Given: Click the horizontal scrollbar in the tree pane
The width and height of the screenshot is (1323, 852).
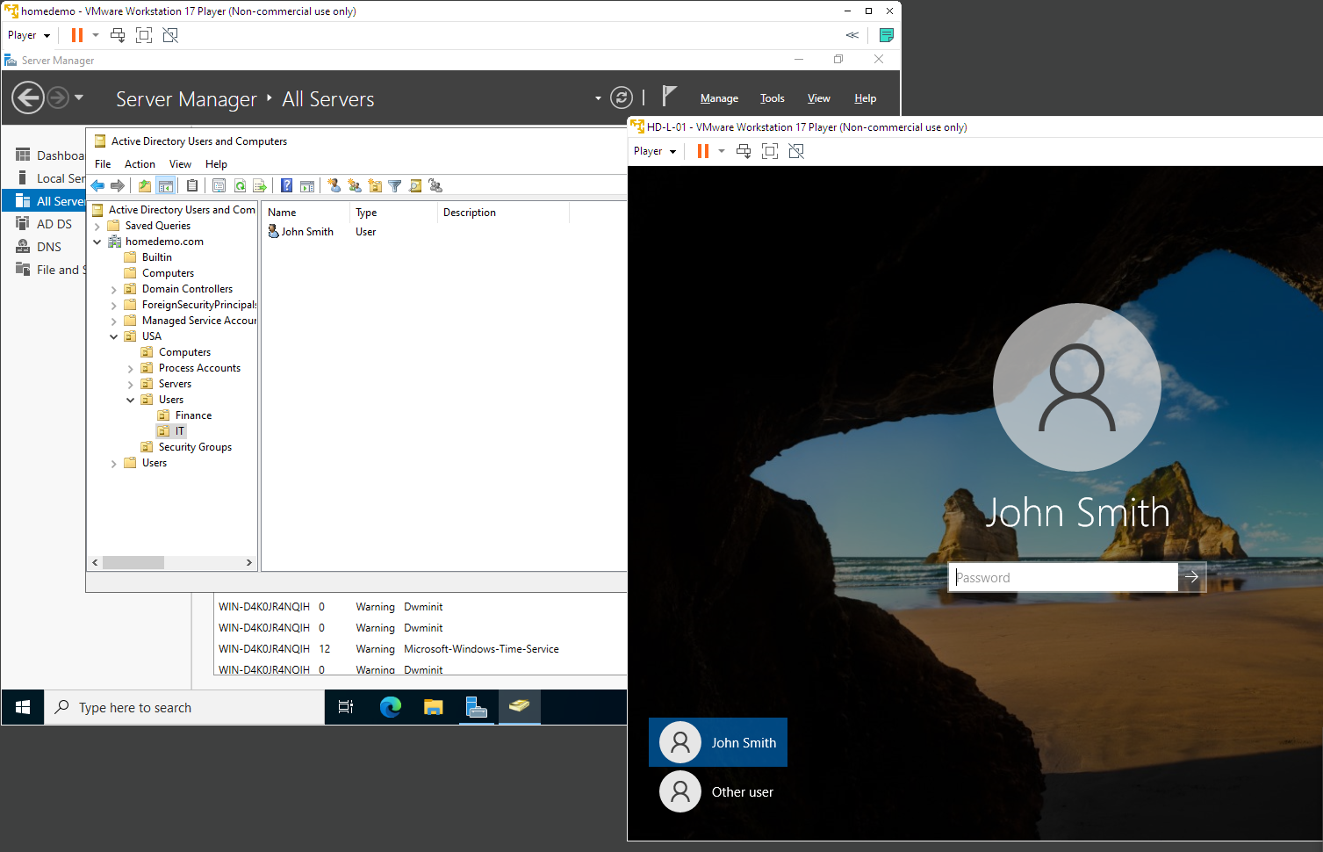Looking at the screenshot, I should 133,562.
